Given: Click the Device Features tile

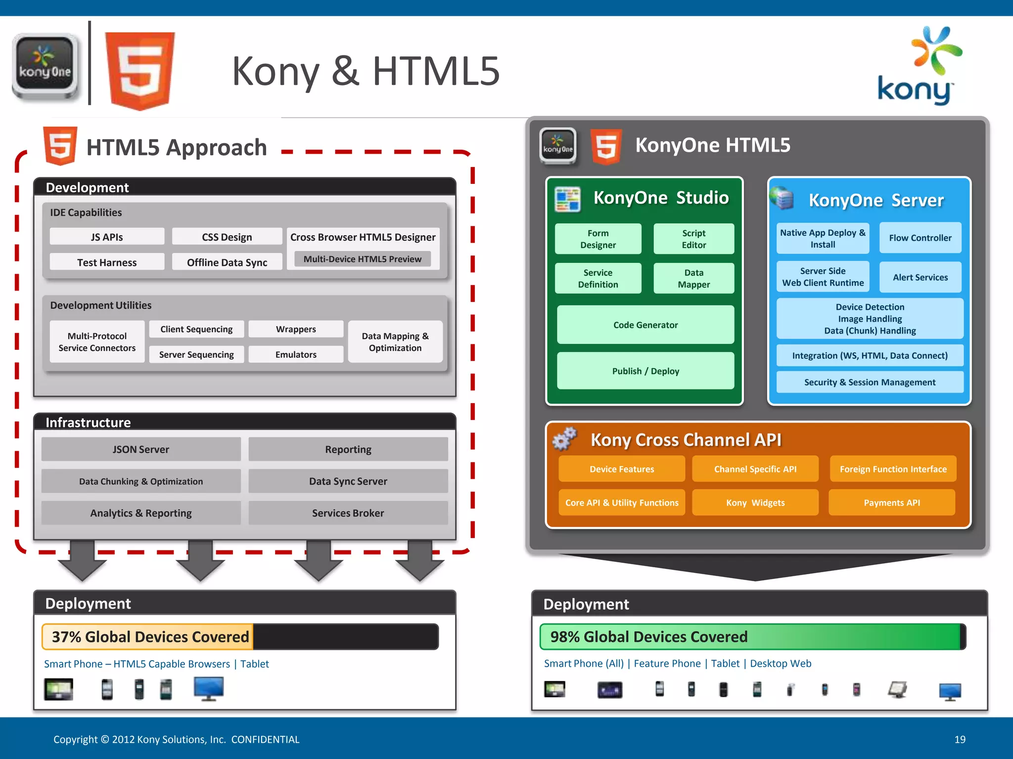Looking at the screenshot, I should (x=621, y=469).
